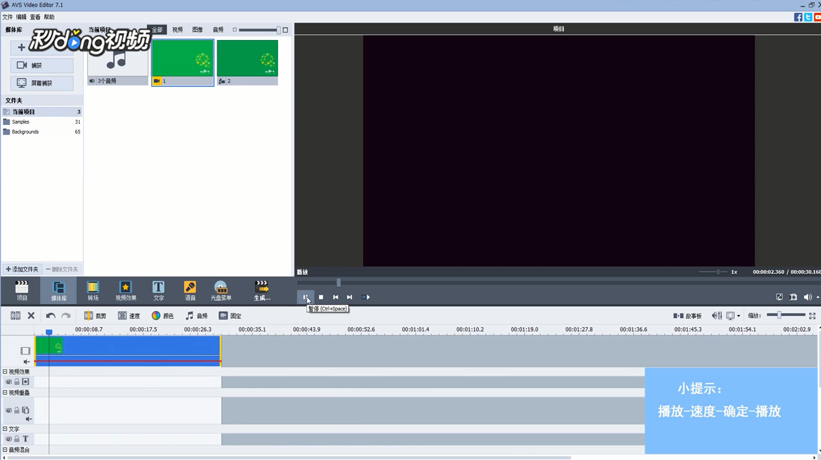Open the 转场 transitions panel

coord(93,290)
